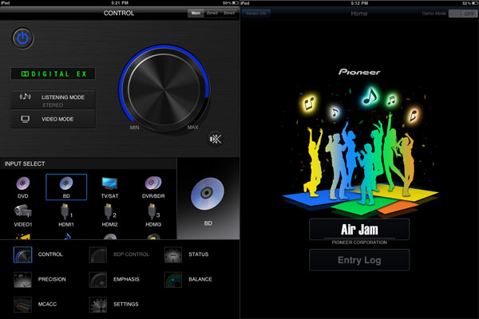Click PIONEER CORPORATION text
479x319 pixels.
pos(359,242)
